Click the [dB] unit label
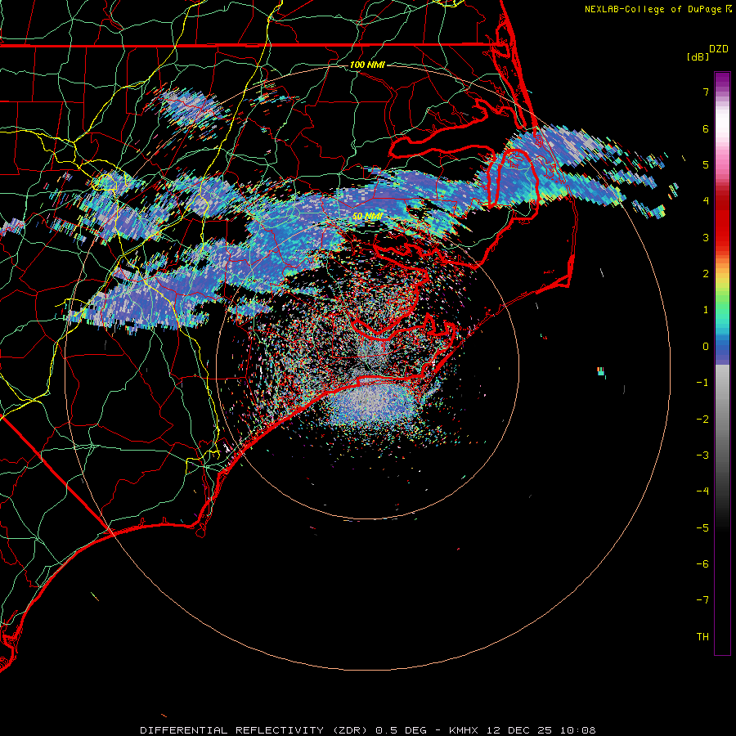The height and width of the screenshot is (736, 736). 698,56
